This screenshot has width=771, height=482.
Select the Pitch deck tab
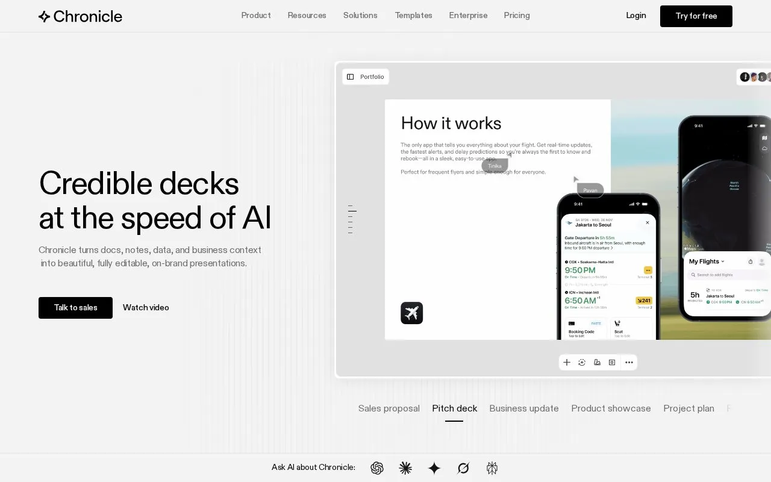(455, 408)
